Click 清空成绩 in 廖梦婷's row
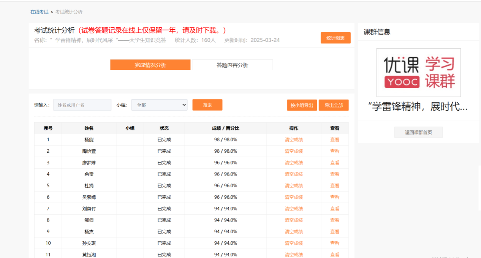Viewport: 481px width, 258px height. click(294, 163)
